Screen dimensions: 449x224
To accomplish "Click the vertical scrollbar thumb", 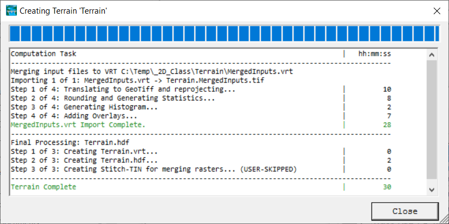I will [x=432, y=119].
